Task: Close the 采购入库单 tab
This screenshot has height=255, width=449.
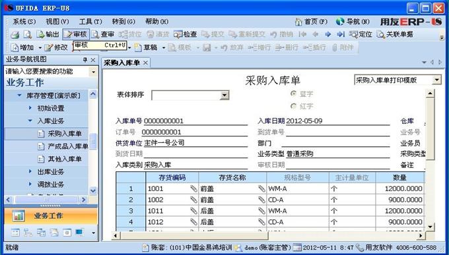Action: [145, 63]
